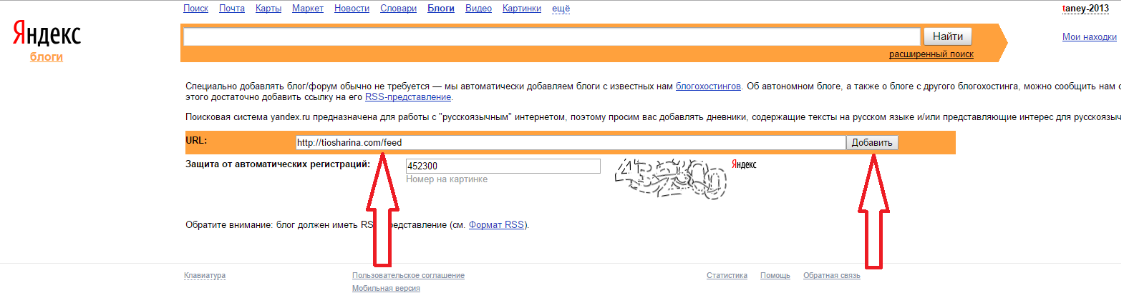
Task: Click the small Яндекс logo beside captcha
Action: pyautogui.click(x=744, y=164)
